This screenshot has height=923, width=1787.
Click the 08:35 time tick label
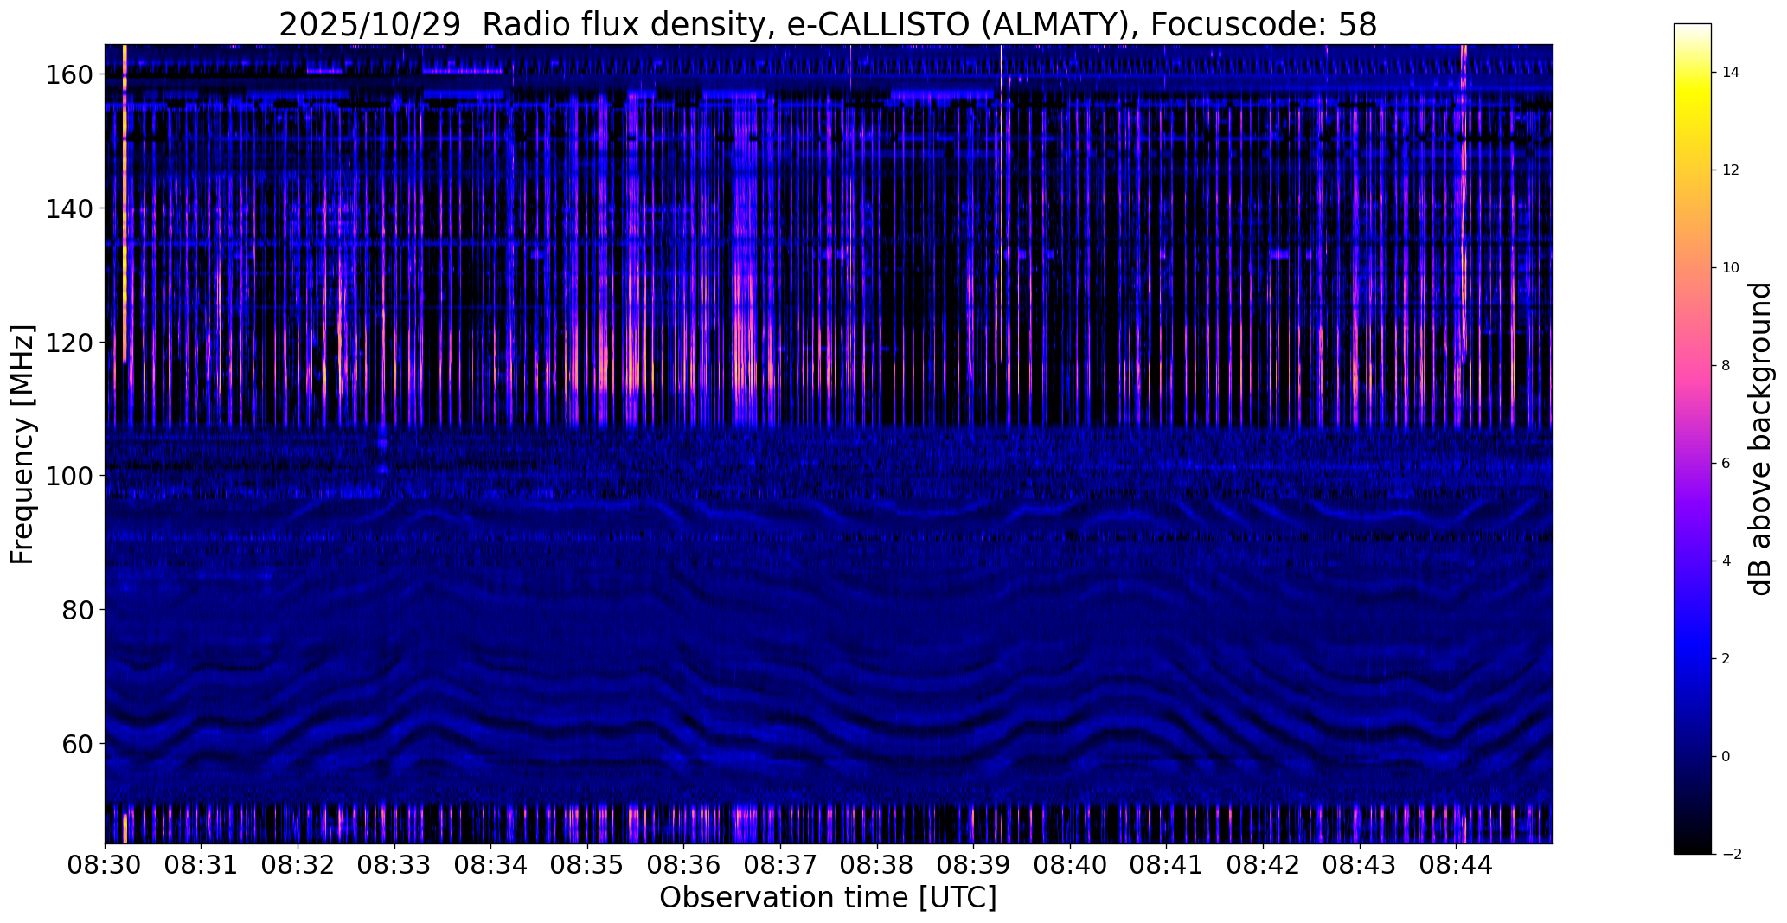tap(587, 866)
